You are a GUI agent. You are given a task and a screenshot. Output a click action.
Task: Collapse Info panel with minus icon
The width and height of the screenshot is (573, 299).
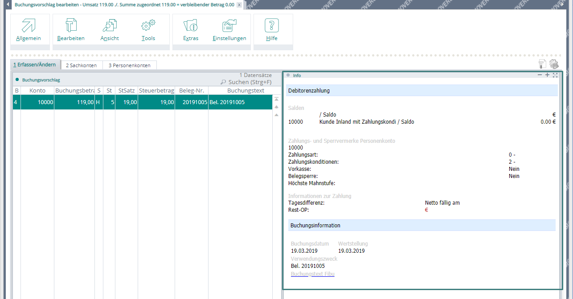tap(540, 75)
